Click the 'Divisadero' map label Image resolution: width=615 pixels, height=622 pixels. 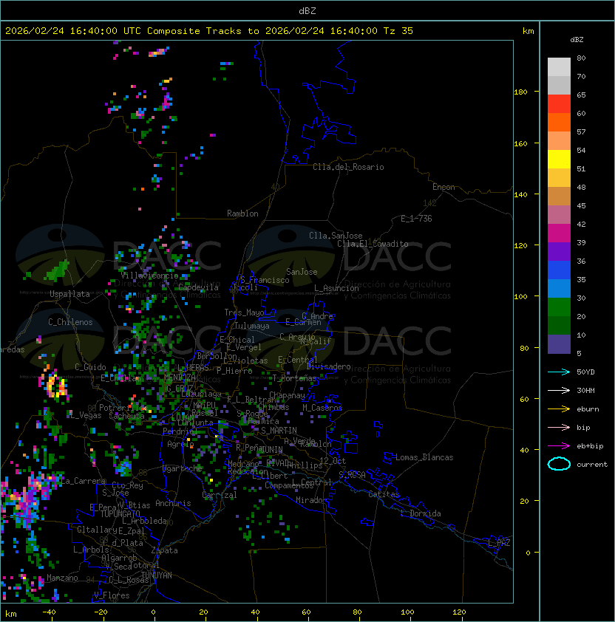tap(328, 366)
